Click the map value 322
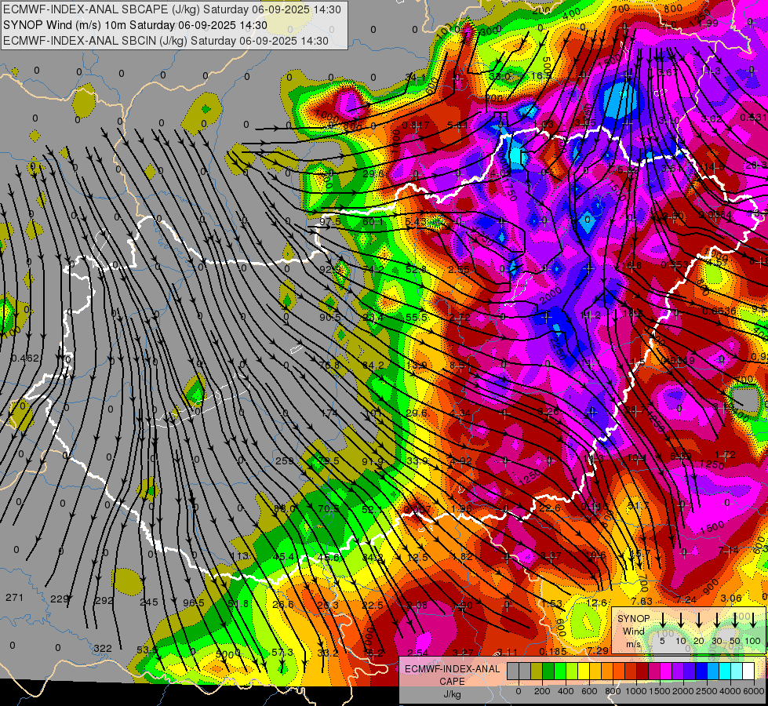Screen dimensions: 768x706 pos(102,648)
